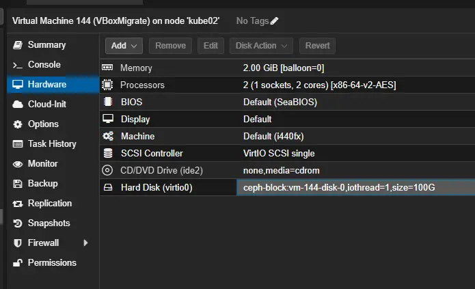This screenshot has width=475, height=289.
Task: Open the Add hardware dropdown
Action: (124, 46)
